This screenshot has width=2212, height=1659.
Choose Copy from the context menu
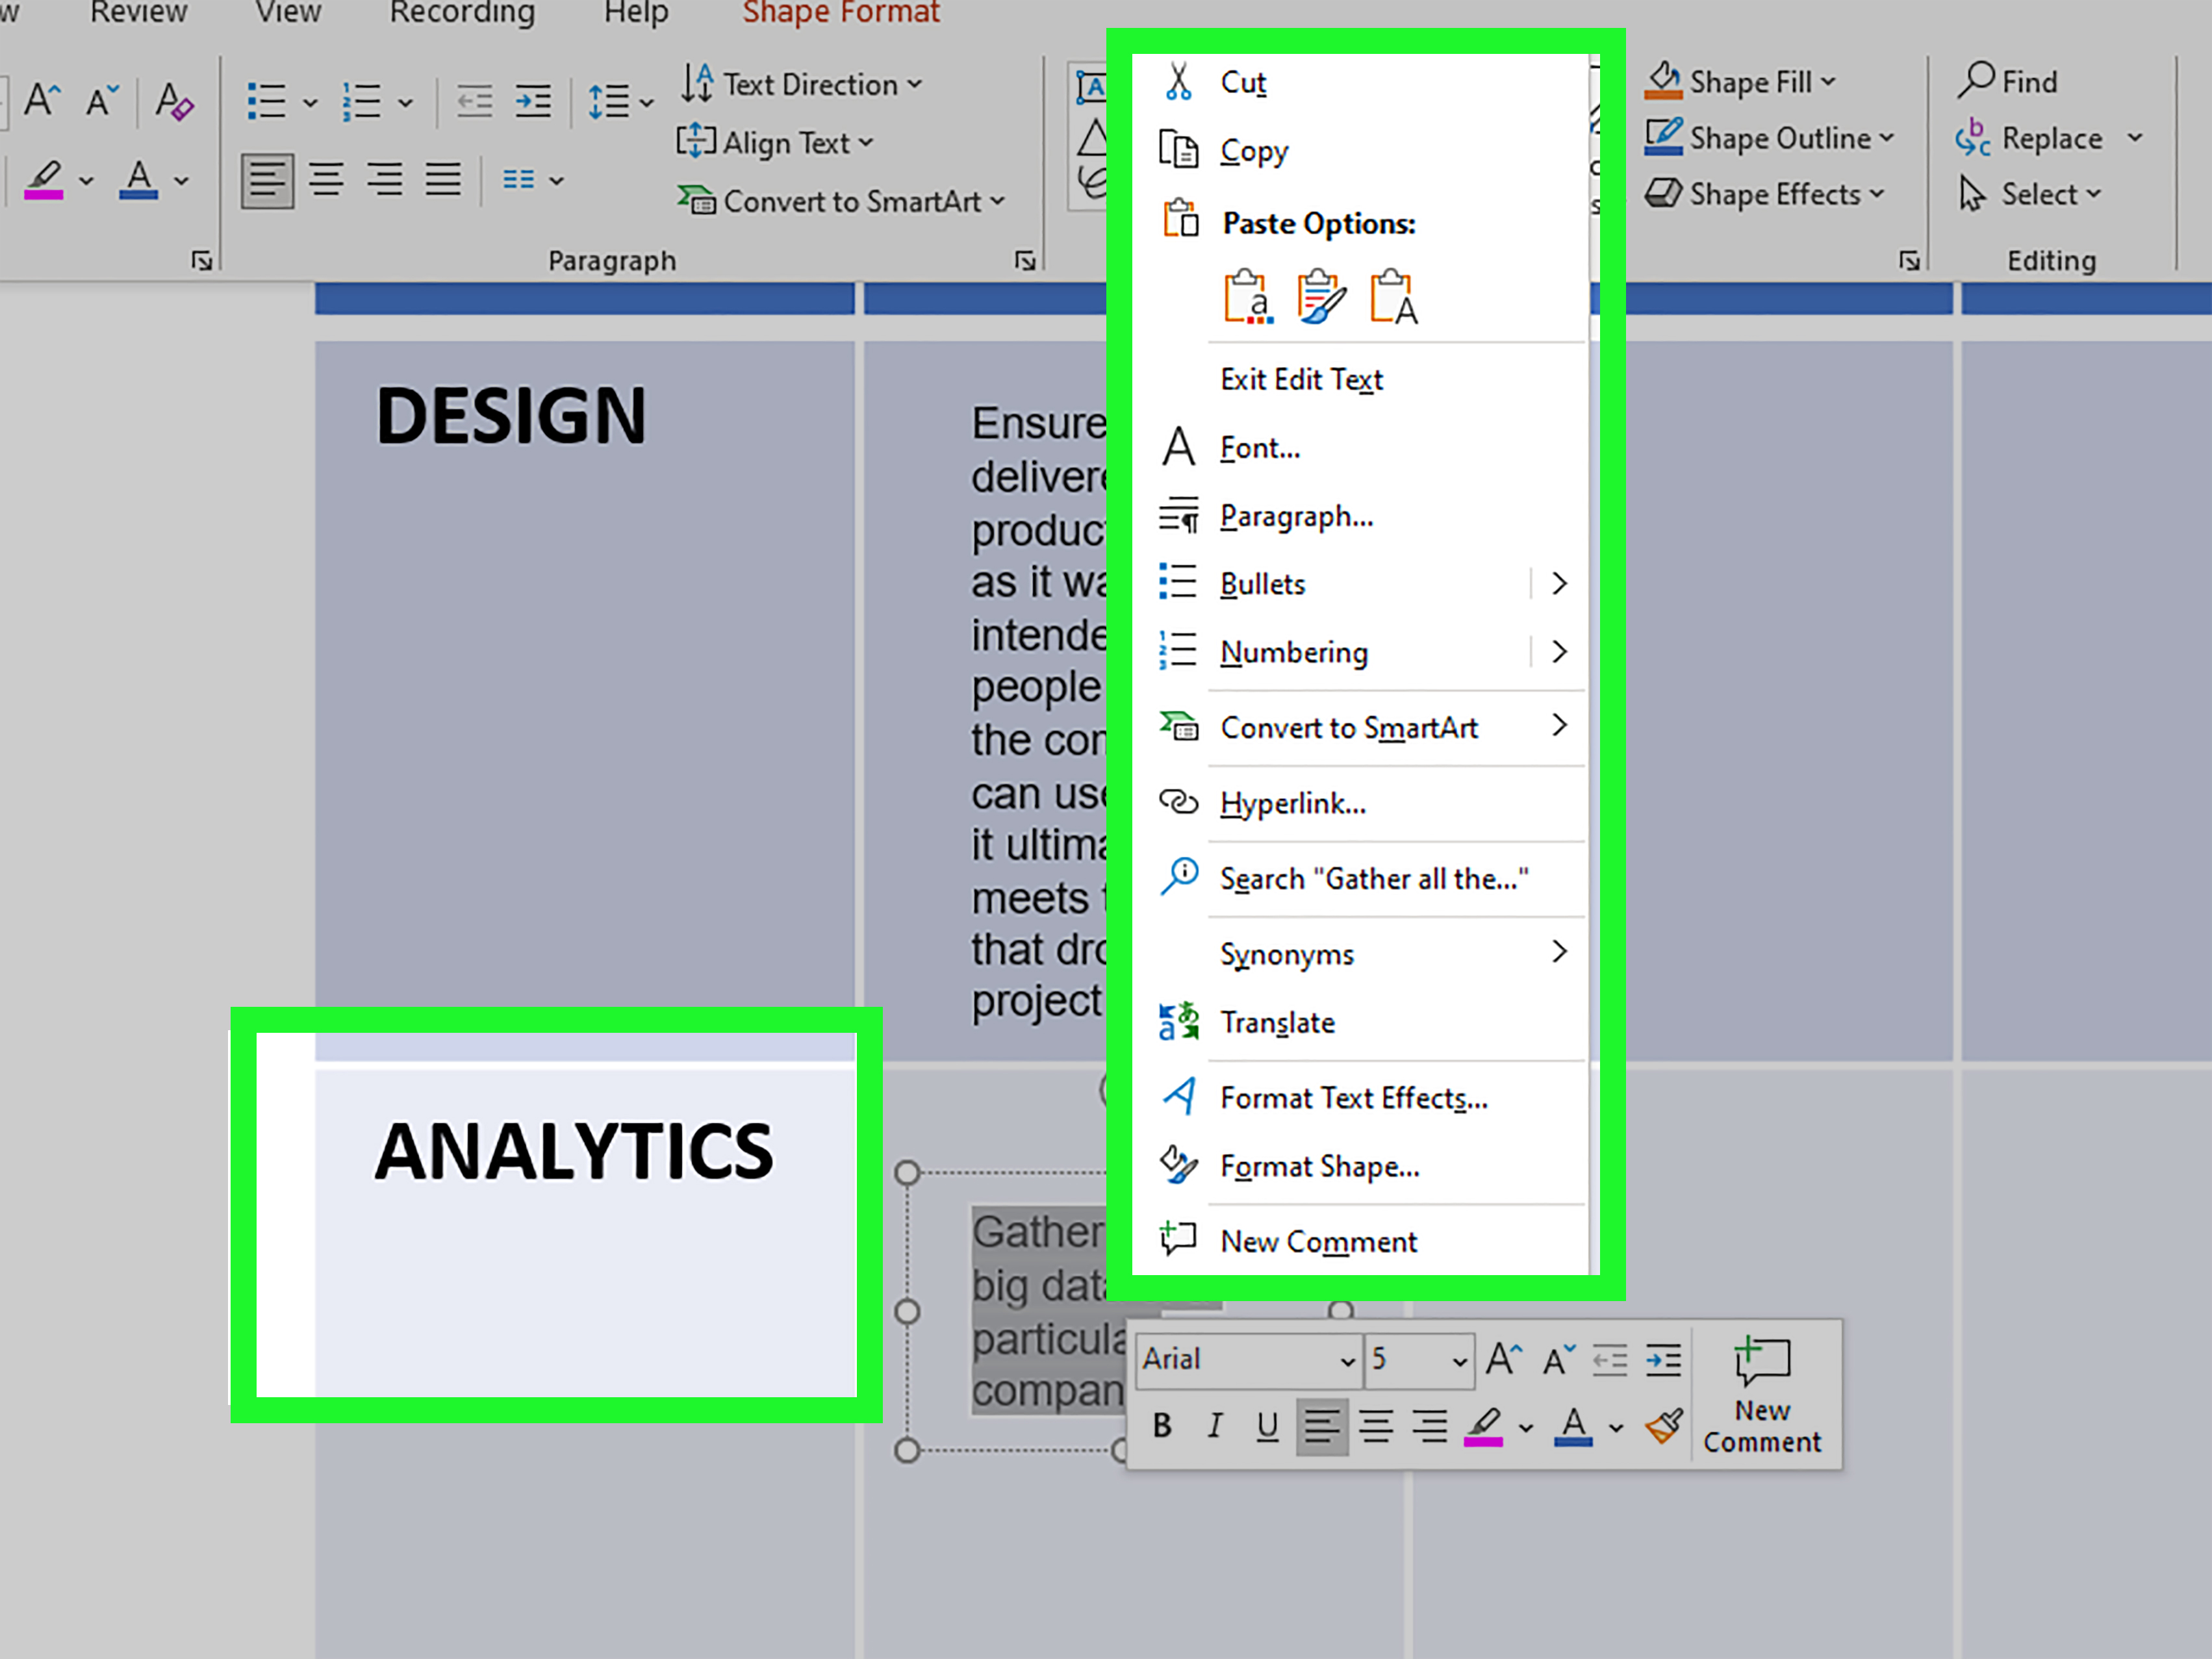tap(1254, 151)
